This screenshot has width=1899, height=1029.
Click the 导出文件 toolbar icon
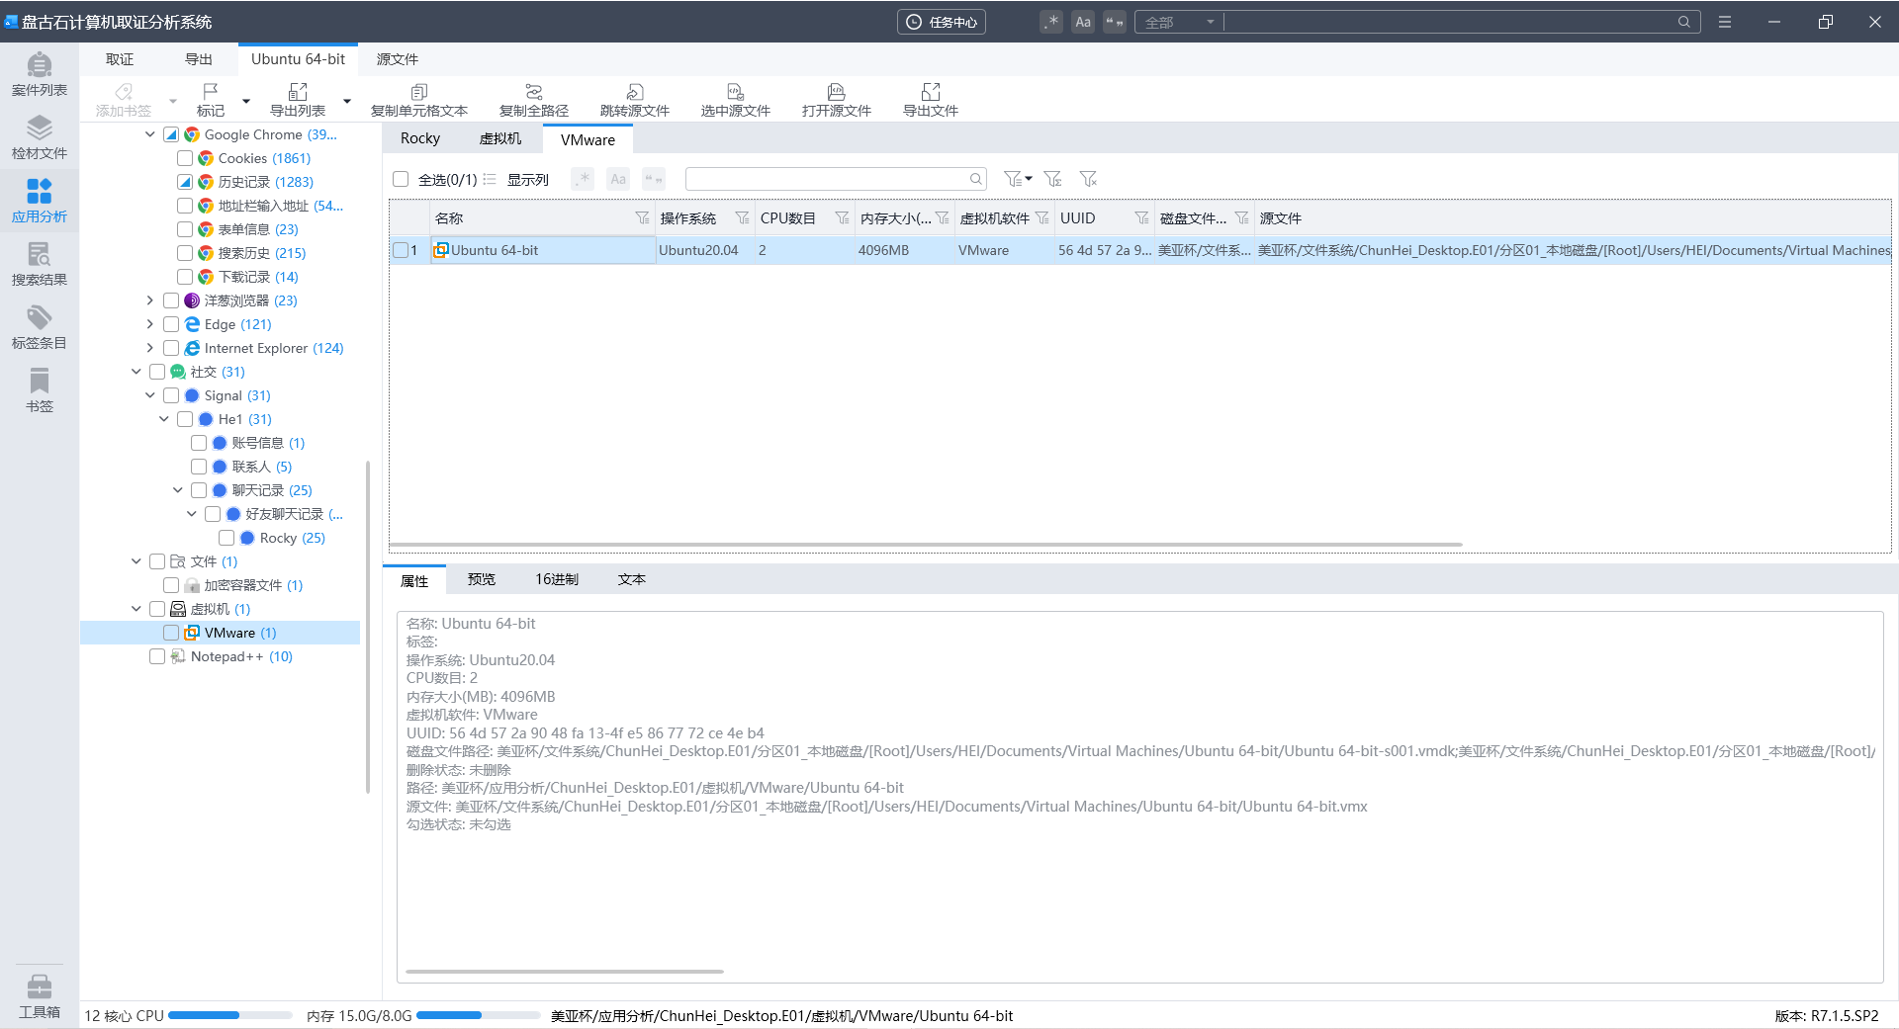pyautogui.click(x=930, y=100)
